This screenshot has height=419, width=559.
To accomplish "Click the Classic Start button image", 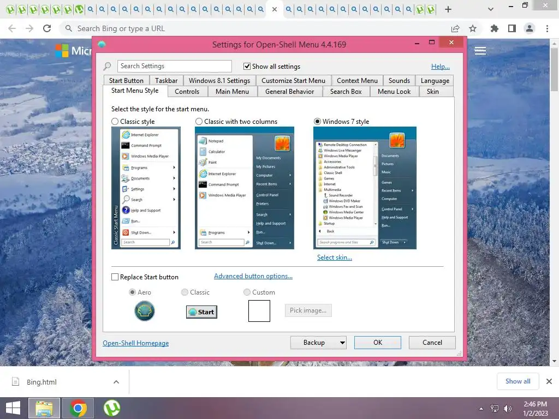I will click(201, 312).
